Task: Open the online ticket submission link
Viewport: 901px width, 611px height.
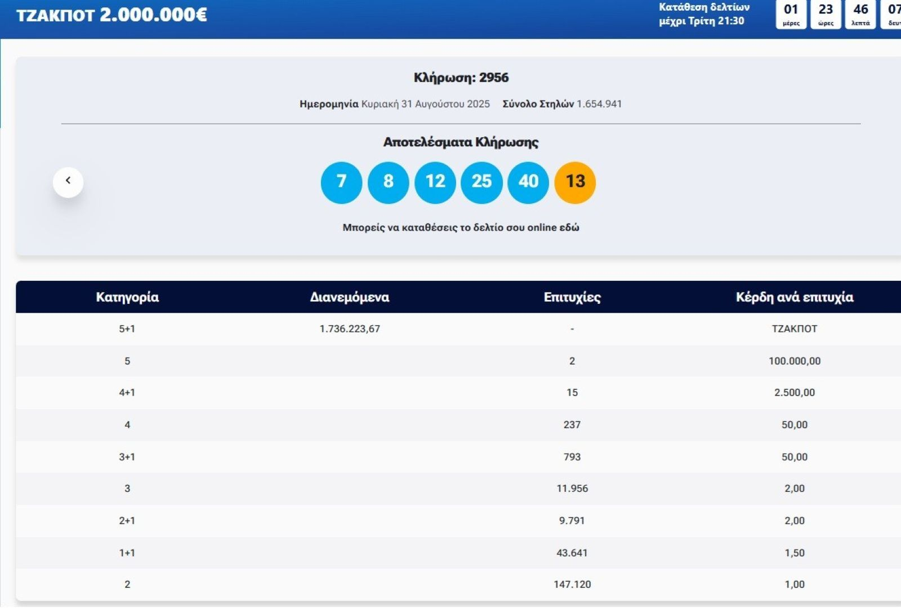Action: 461,228
